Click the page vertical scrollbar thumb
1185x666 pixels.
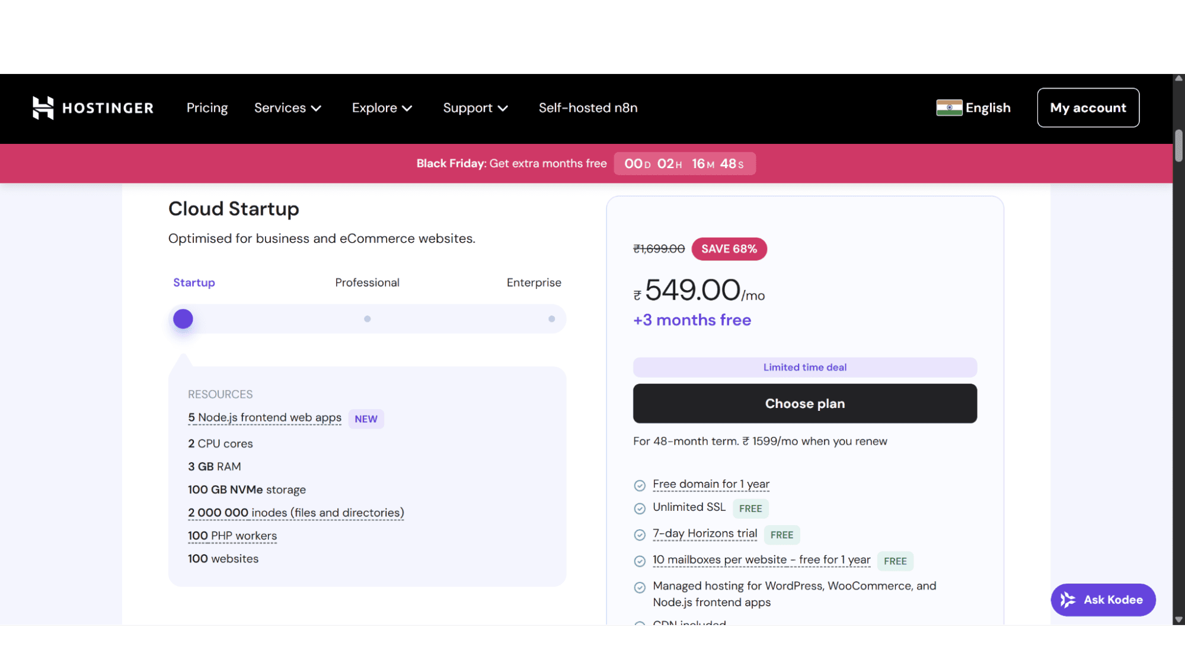pyautogui.click(x=1178, y=145)
